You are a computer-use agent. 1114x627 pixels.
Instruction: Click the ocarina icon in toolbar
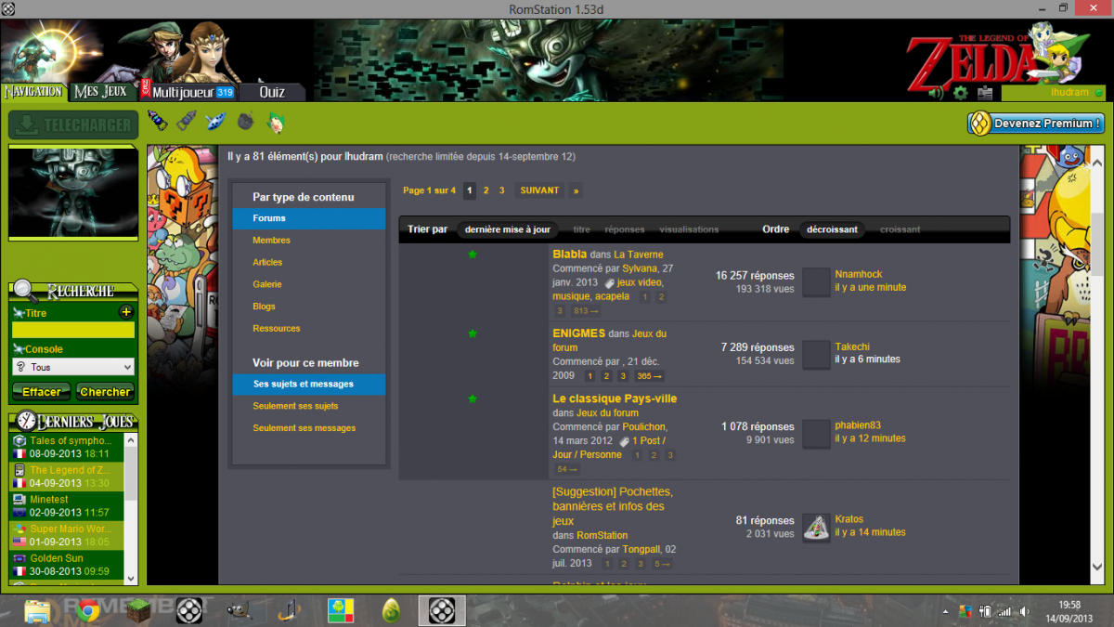pos(216,121)
